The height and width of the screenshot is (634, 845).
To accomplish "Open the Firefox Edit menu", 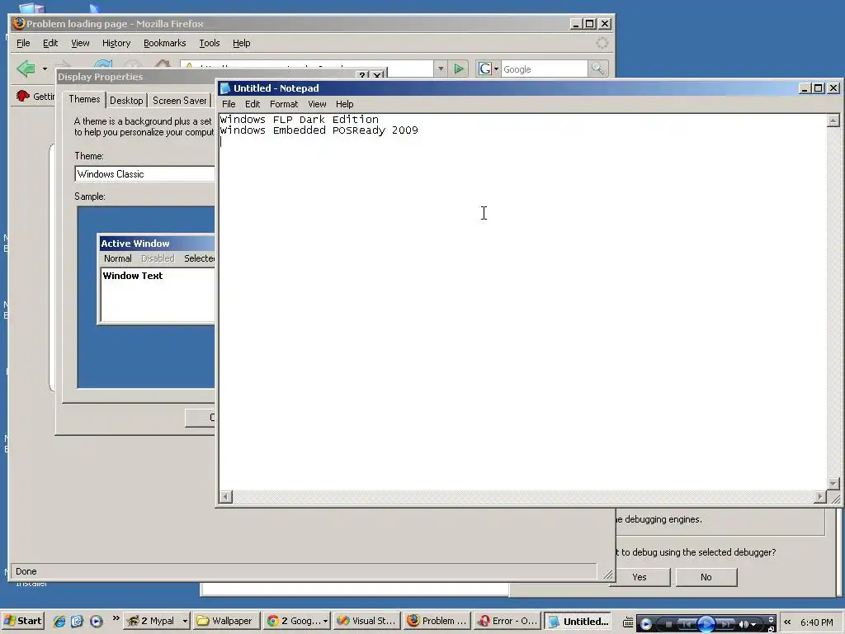I will (50, 43).
